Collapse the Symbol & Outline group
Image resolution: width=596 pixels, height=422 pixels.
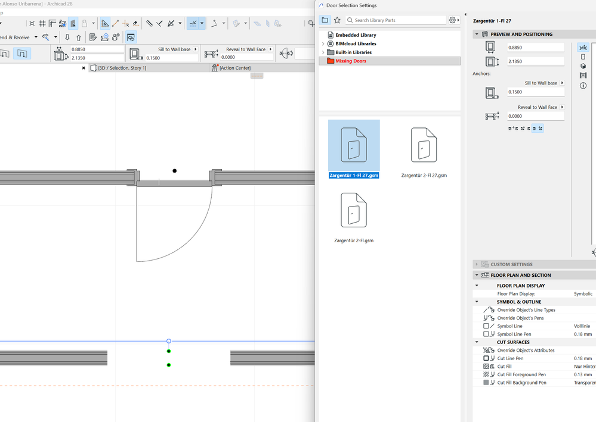coord(477,302)
